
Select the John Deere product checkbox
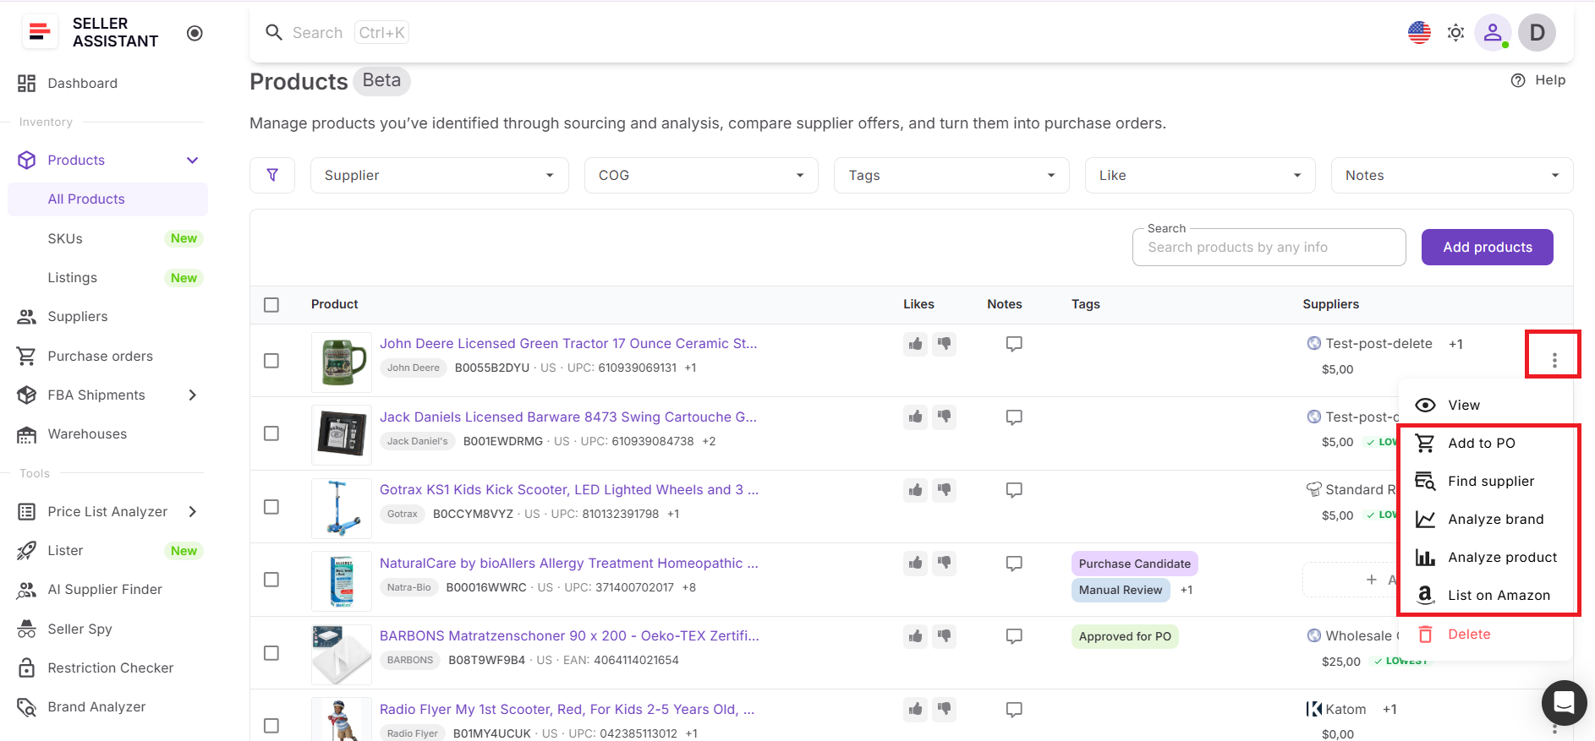[x=271, y=361]
